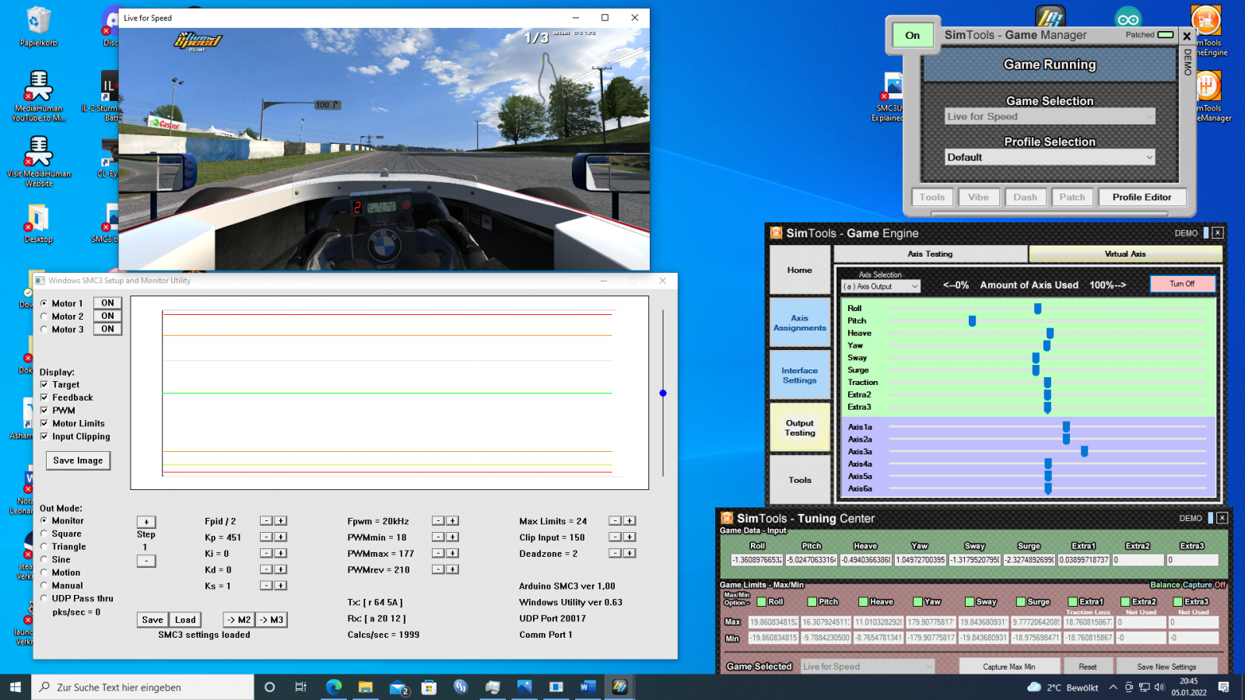
Task: Toggle the Target display checkbox
Action: point(44,384)
